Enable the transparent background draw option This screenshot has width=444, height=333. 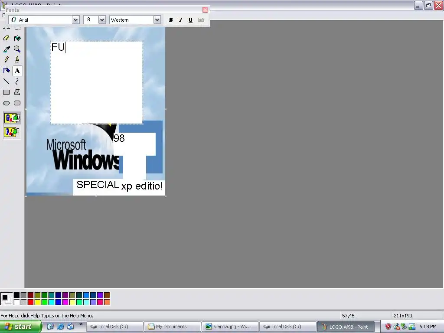point(12,132)
